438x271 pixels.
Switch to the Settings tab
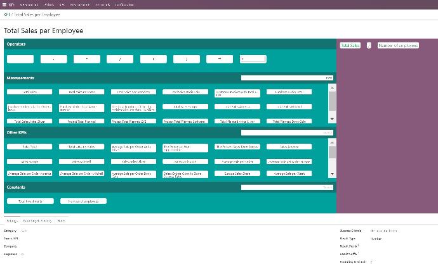pyautogui.click(x=12, y=221)
